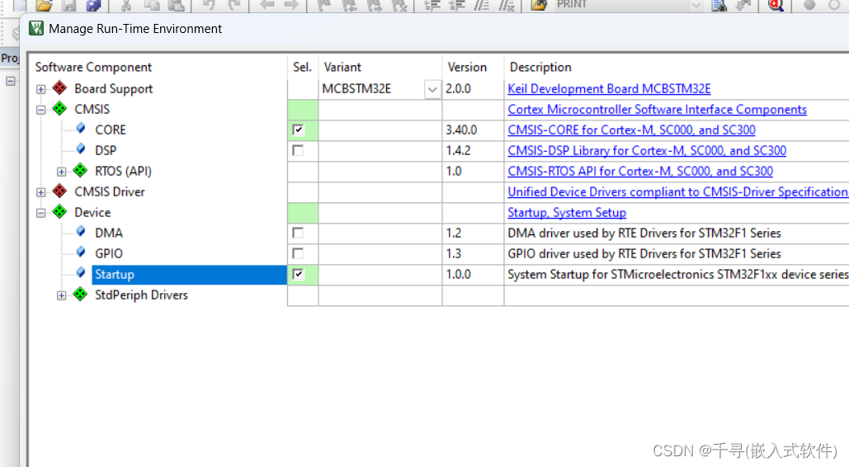The width and height of the screenshot is (849, 467).
Task: Click the StdPeriph Drivers green diamond icon
Action: (x=80, y=295)
